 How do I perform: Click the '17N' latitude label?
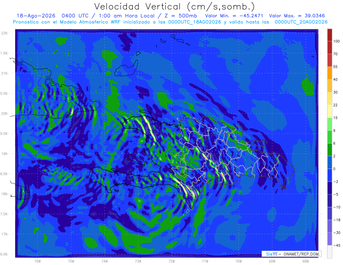coord(5,234)
